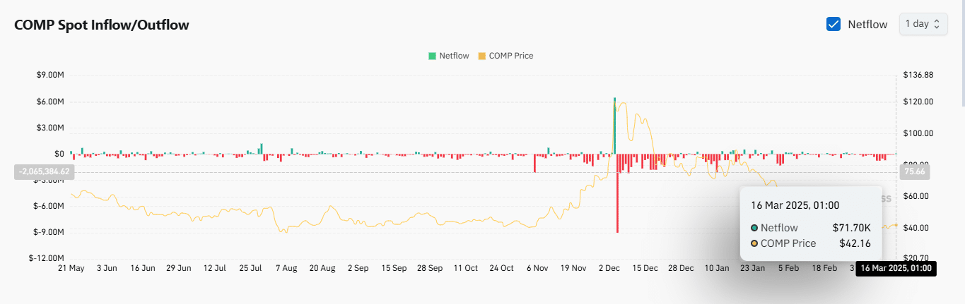This screenshot has height=304, width=965.
Task: Click the dropdown arrows beside 1 day
Action: coord(937,24)
